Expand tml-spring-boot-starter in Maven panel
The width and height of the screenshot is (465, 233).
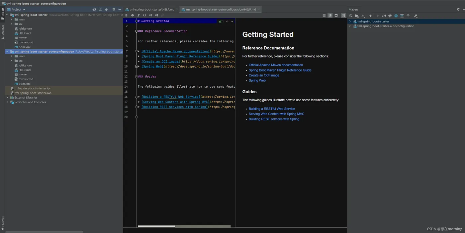350,22
